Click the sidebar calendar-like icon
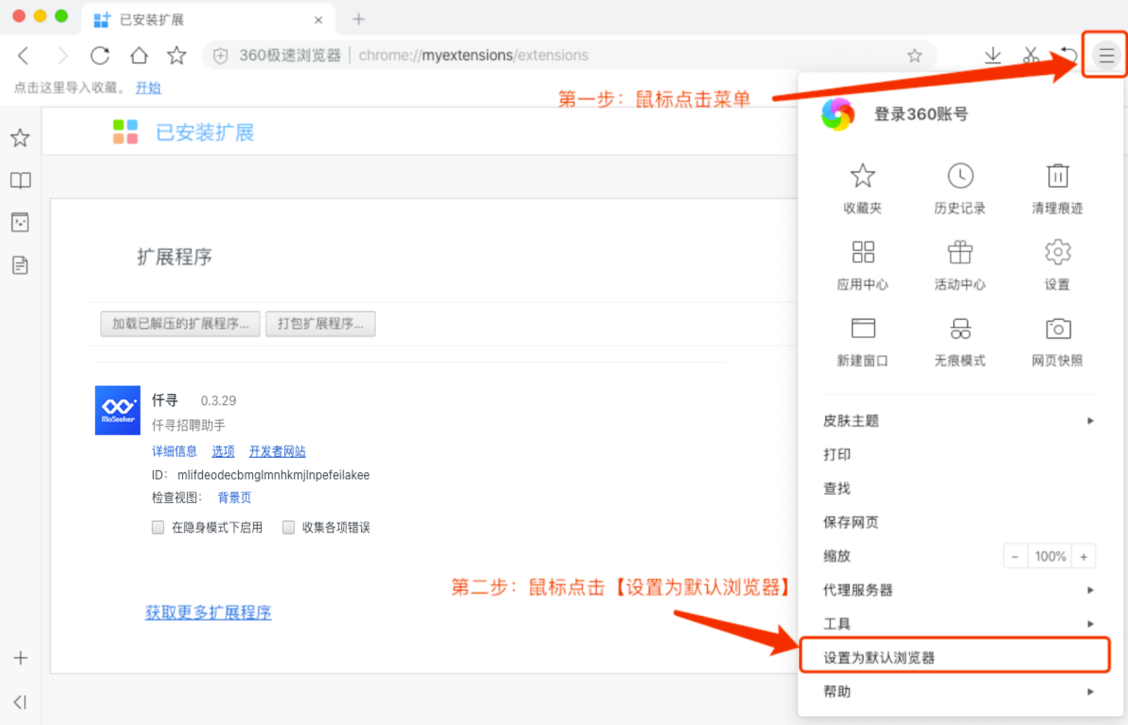Screen dimensions: 1128x725 click(20, 222)
